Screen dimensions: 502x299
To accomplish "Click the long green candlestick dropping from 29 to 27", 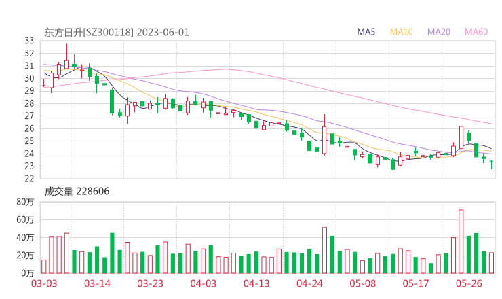I will (x=112, y=101).
